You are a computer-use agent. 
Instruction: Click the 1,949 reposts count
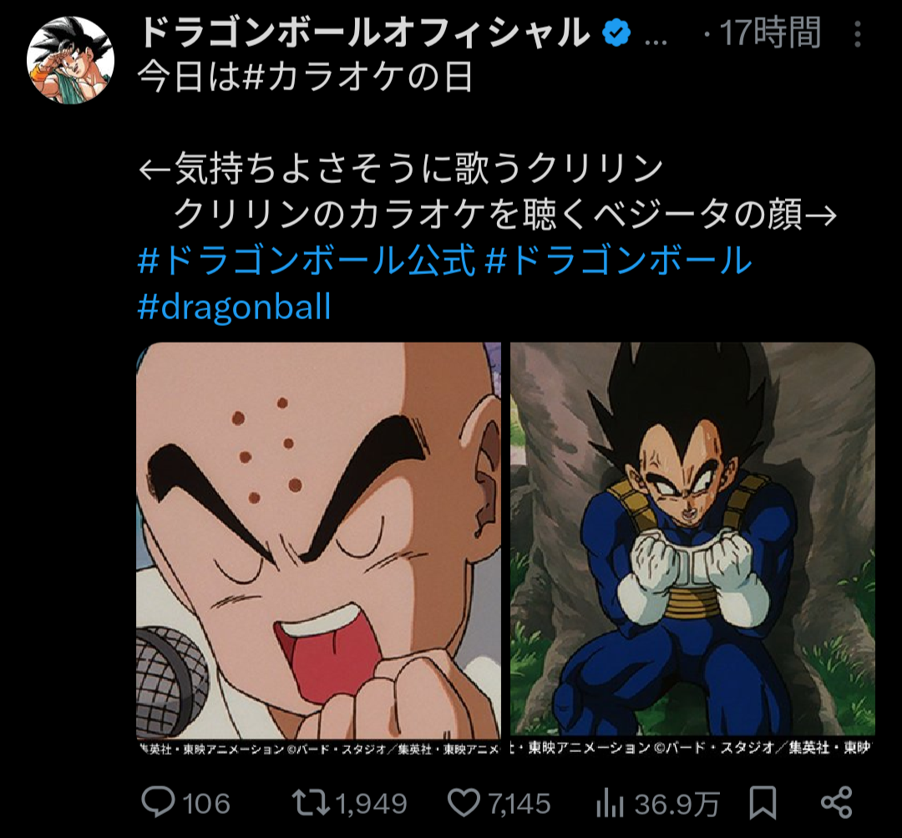370,804
